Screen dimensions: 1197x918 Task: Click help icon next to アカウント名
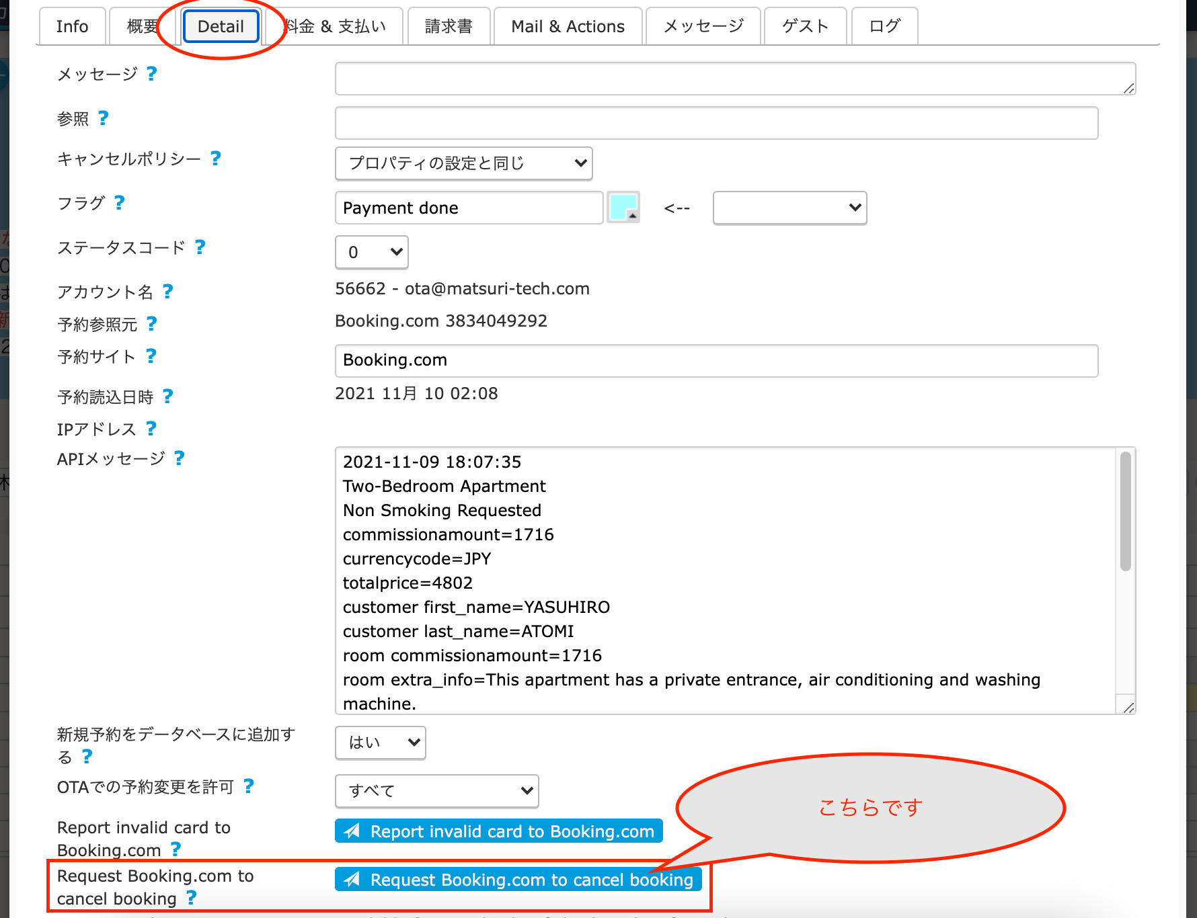click(167, 291)
